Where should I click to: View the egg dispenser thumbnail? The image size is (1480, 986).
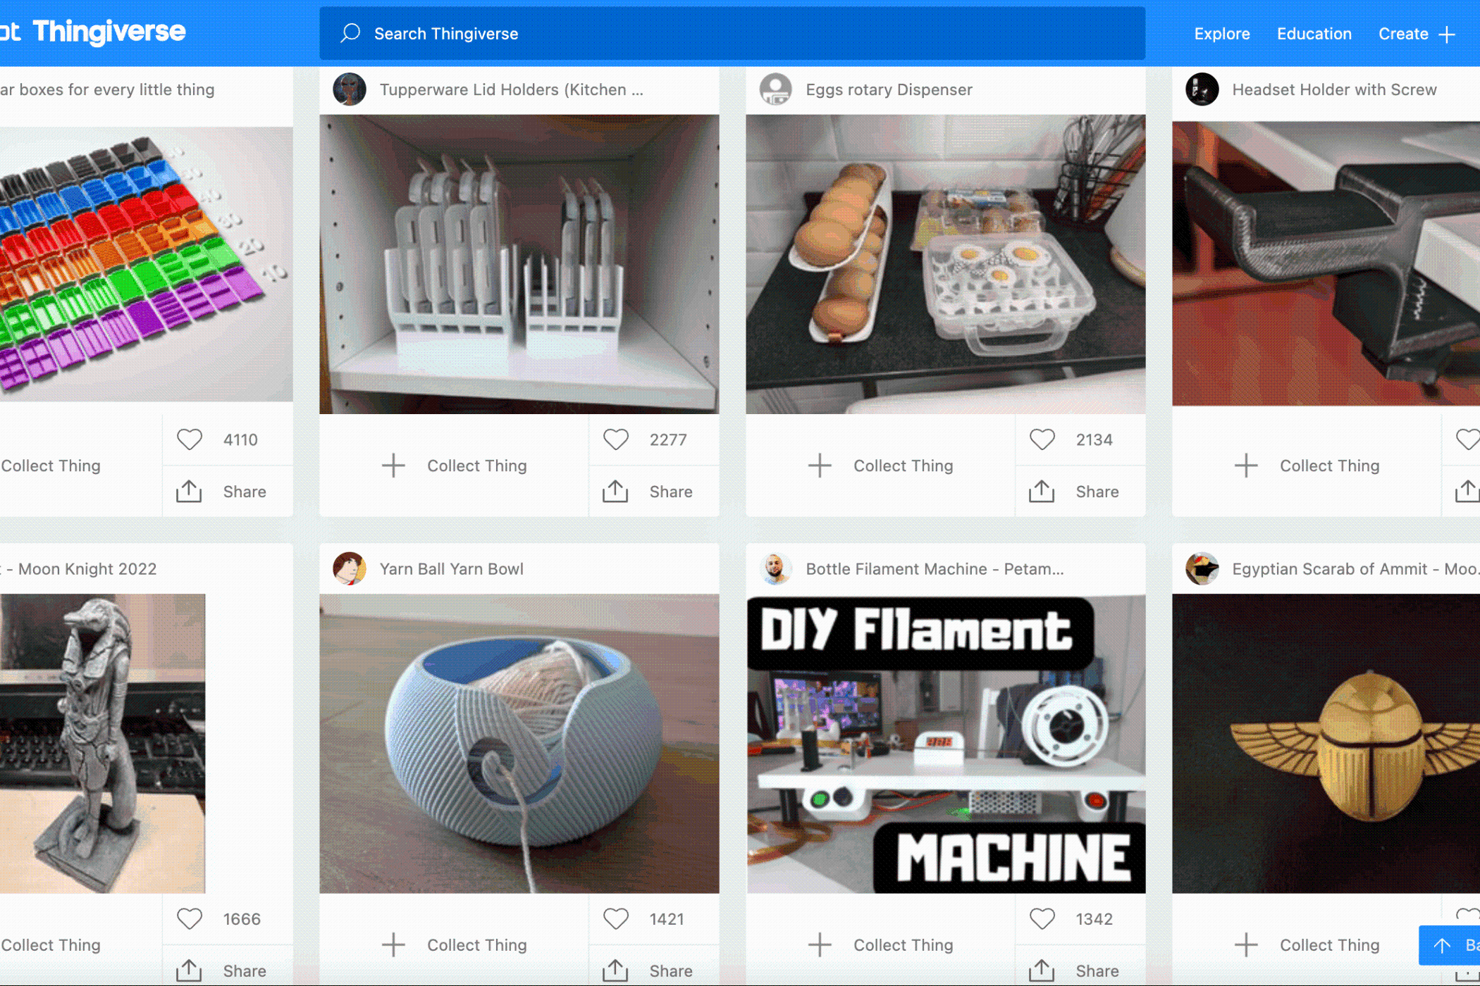[946, 264]
